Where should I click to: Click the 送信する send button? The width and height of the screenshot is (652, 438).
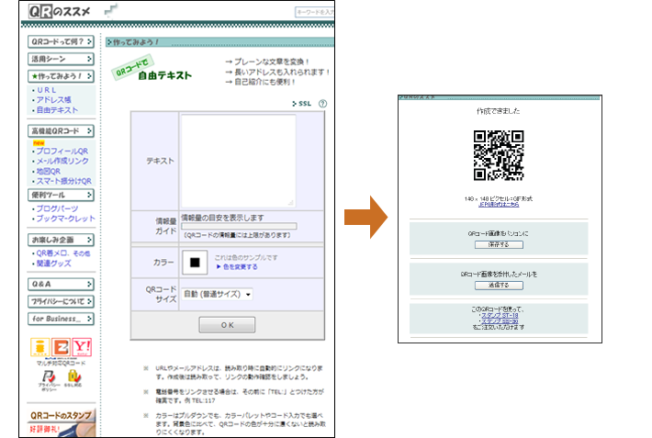click(498, 286)
